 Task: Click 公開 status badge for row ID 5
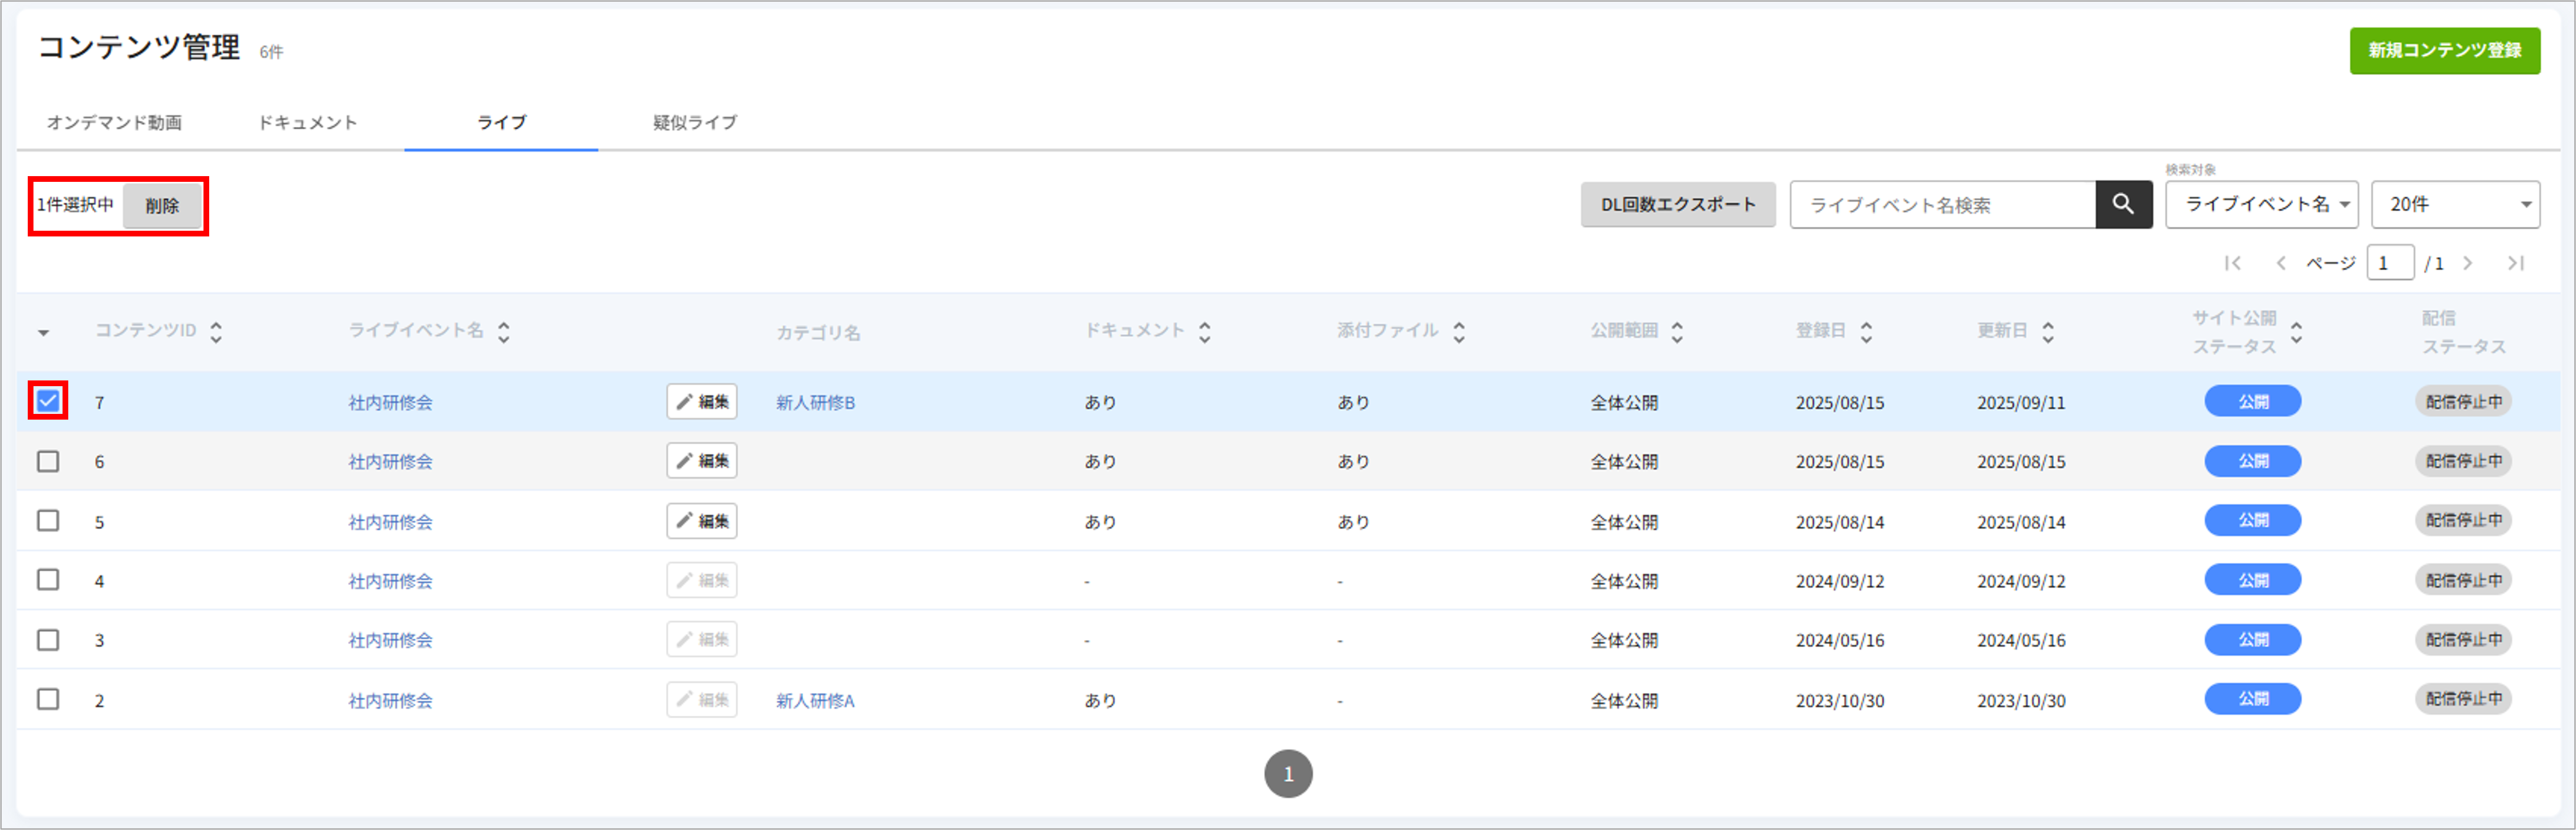pyautogui.click(x=2253, y=521)
